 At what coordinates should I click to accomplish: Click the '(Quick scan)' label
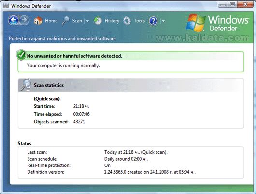coord(47,99)
